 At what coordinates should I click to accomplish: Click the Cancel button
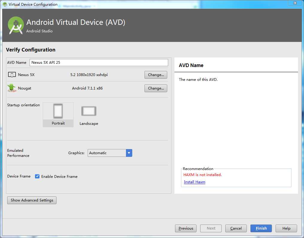pyautogui.click(x=236, y=228)
